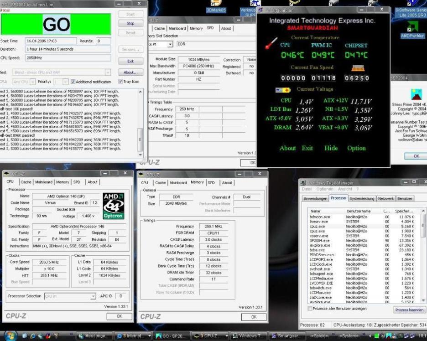Open the Windows Start orb

click(x=10, y=336)
